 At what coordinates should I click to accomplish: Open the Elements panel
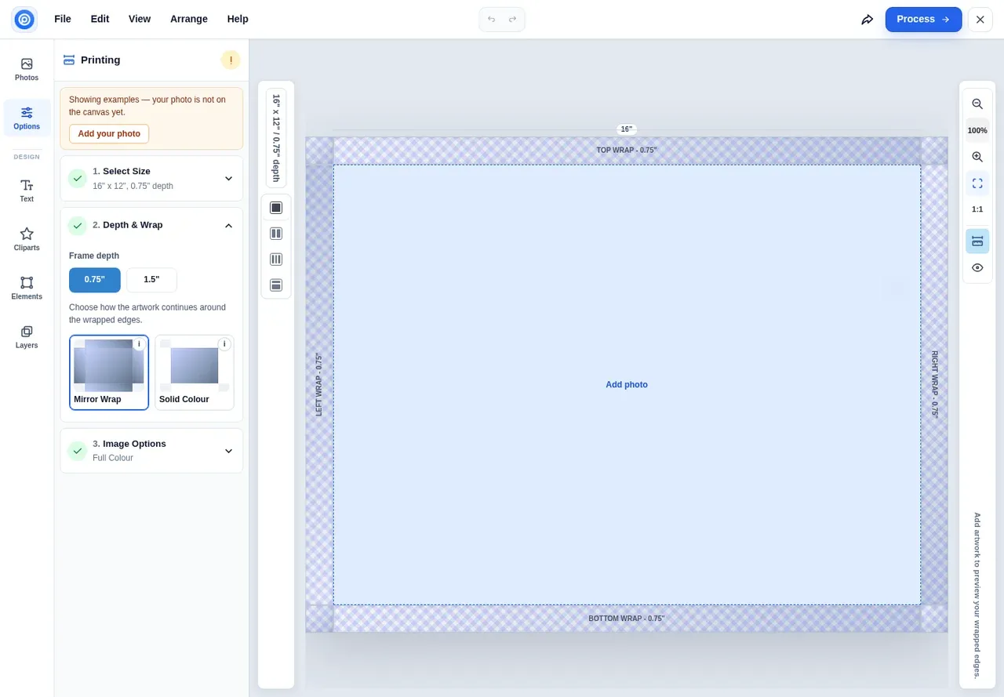pos(27,288)
